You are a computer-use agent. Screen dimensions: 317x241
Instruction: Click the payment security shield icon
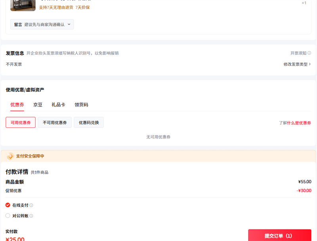(10, 156)
